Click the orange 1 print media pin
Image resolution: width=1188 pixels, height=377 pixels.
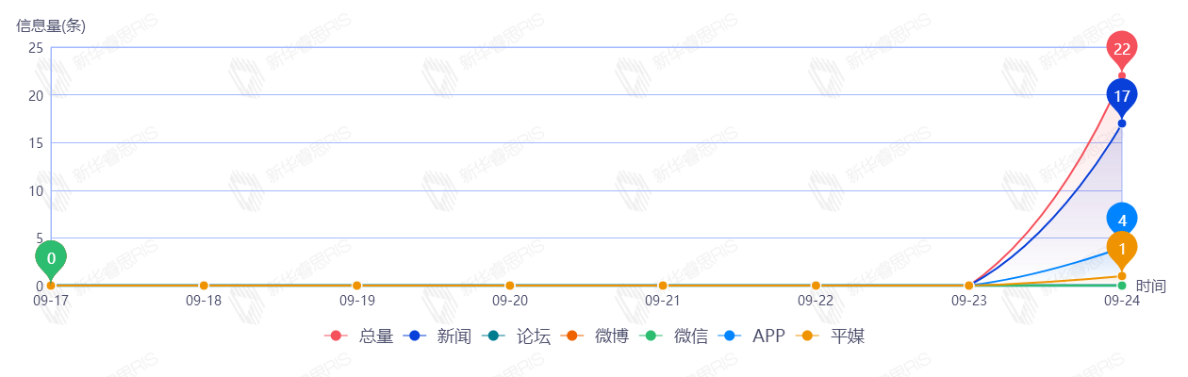coord(1122,248)
